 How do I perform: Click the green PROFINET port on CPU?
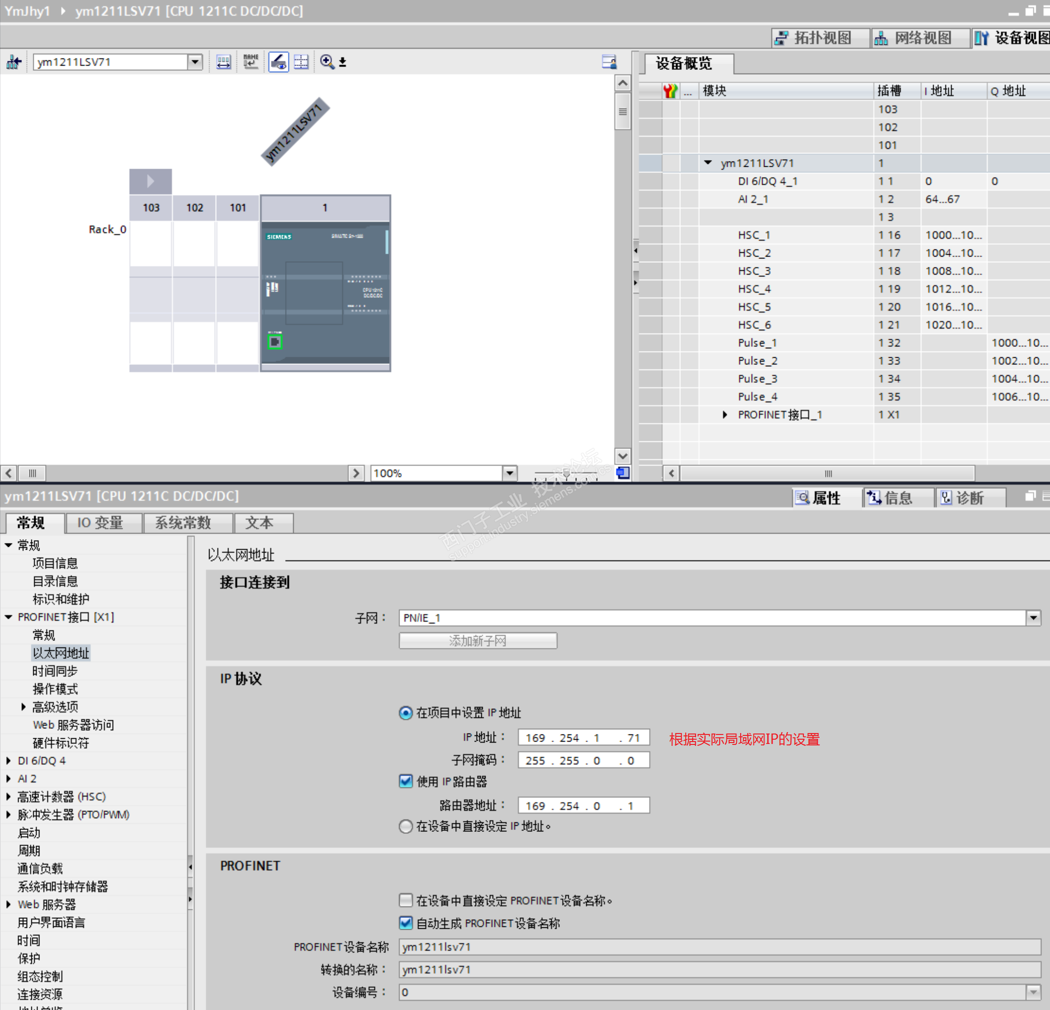click(275, 341)
